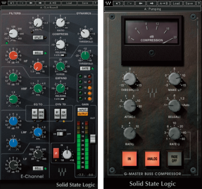Click Save in E-Channel toolbar

[x=85, y=3]
